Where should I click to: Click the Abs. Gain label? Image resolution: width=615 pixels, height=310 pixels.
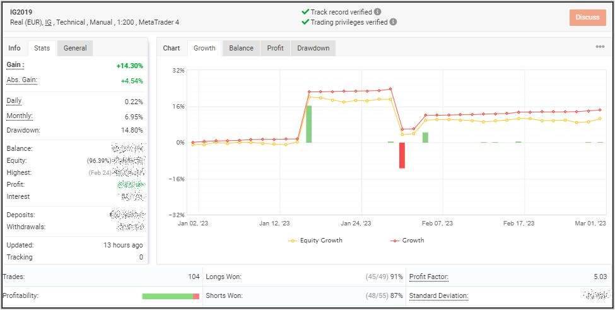(21, 80)
